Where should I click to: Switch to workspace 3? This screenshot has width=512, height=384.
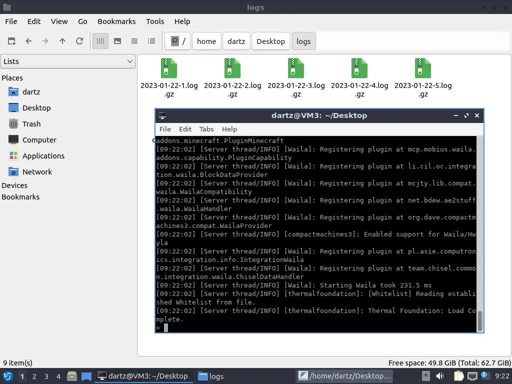click(x=46, y=376)
